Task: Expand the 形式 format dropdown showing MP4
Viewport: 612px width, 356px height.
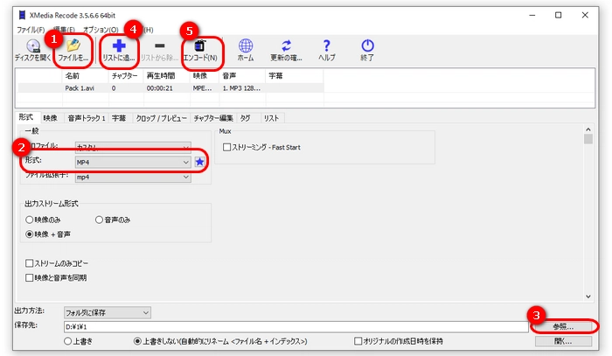Action: tap(132, 162)
